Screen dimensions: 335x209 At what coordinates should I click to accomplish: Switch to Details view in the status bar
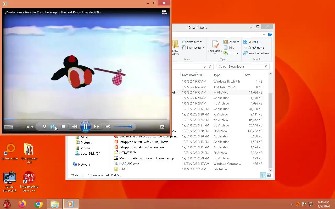(263, 175)
